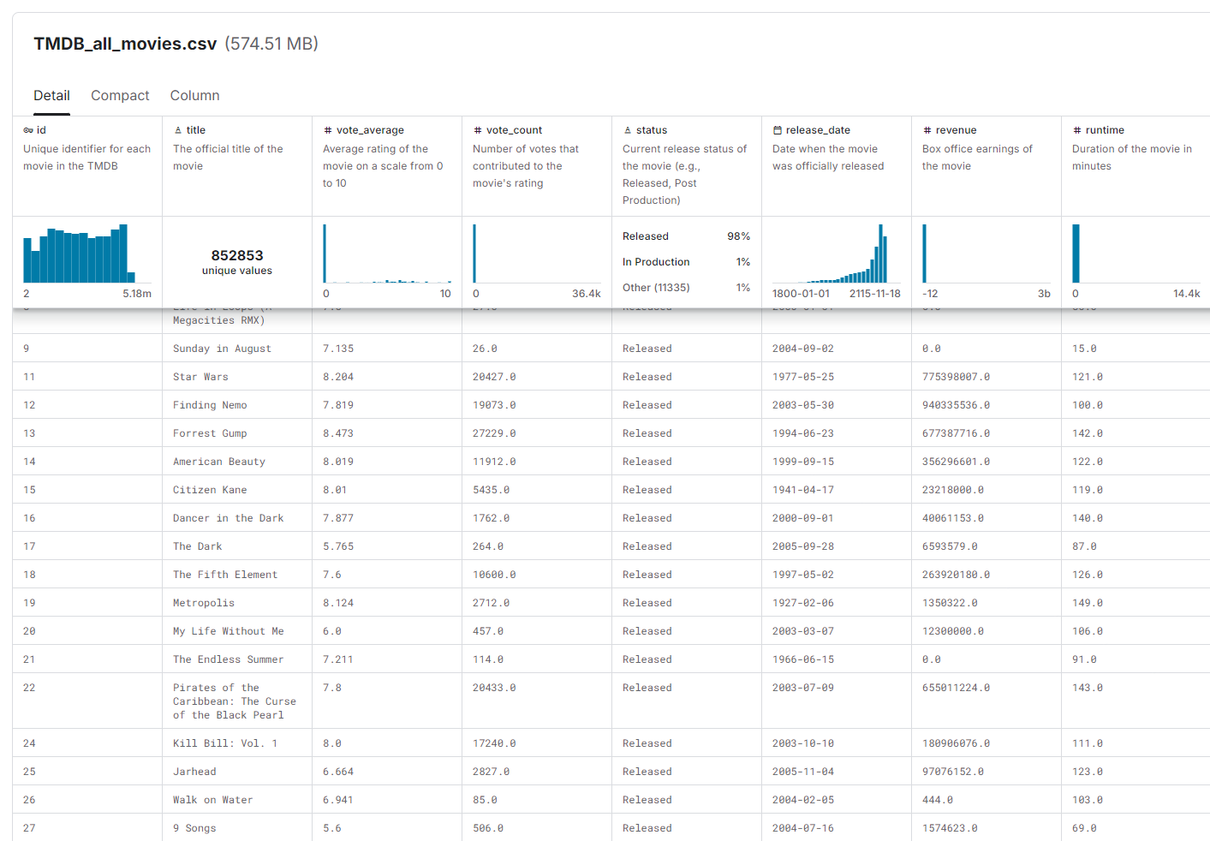Viewport: 1210px width, 841px height.
Task: Click the hash icon beside revenue
Action: 927,130
